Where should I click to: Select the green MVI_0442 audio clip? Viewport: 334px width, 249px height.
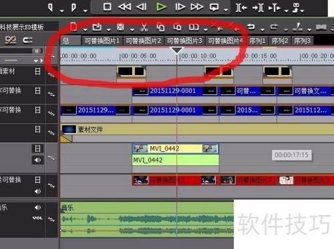point(176,160)
